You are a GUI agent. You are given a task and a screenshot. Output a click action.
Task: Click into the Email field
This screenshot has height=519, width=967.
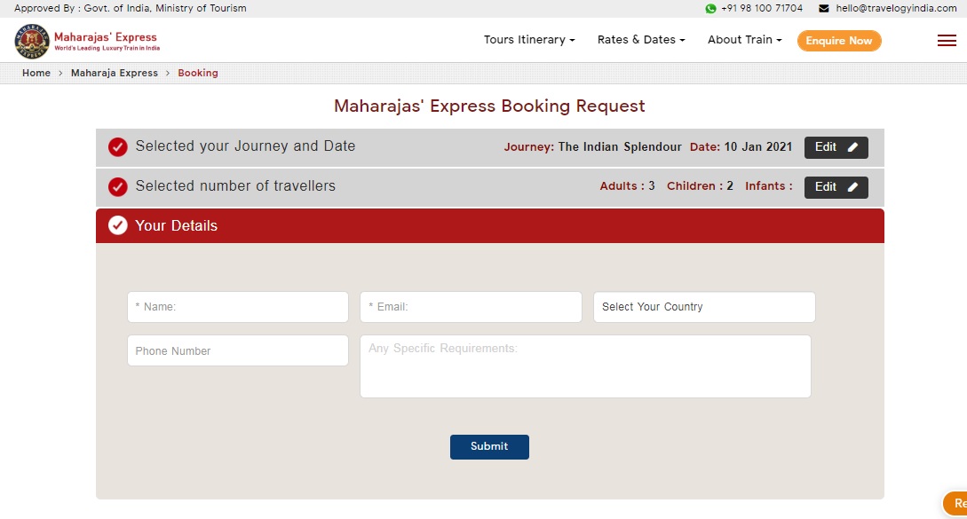tap(471, 307)
